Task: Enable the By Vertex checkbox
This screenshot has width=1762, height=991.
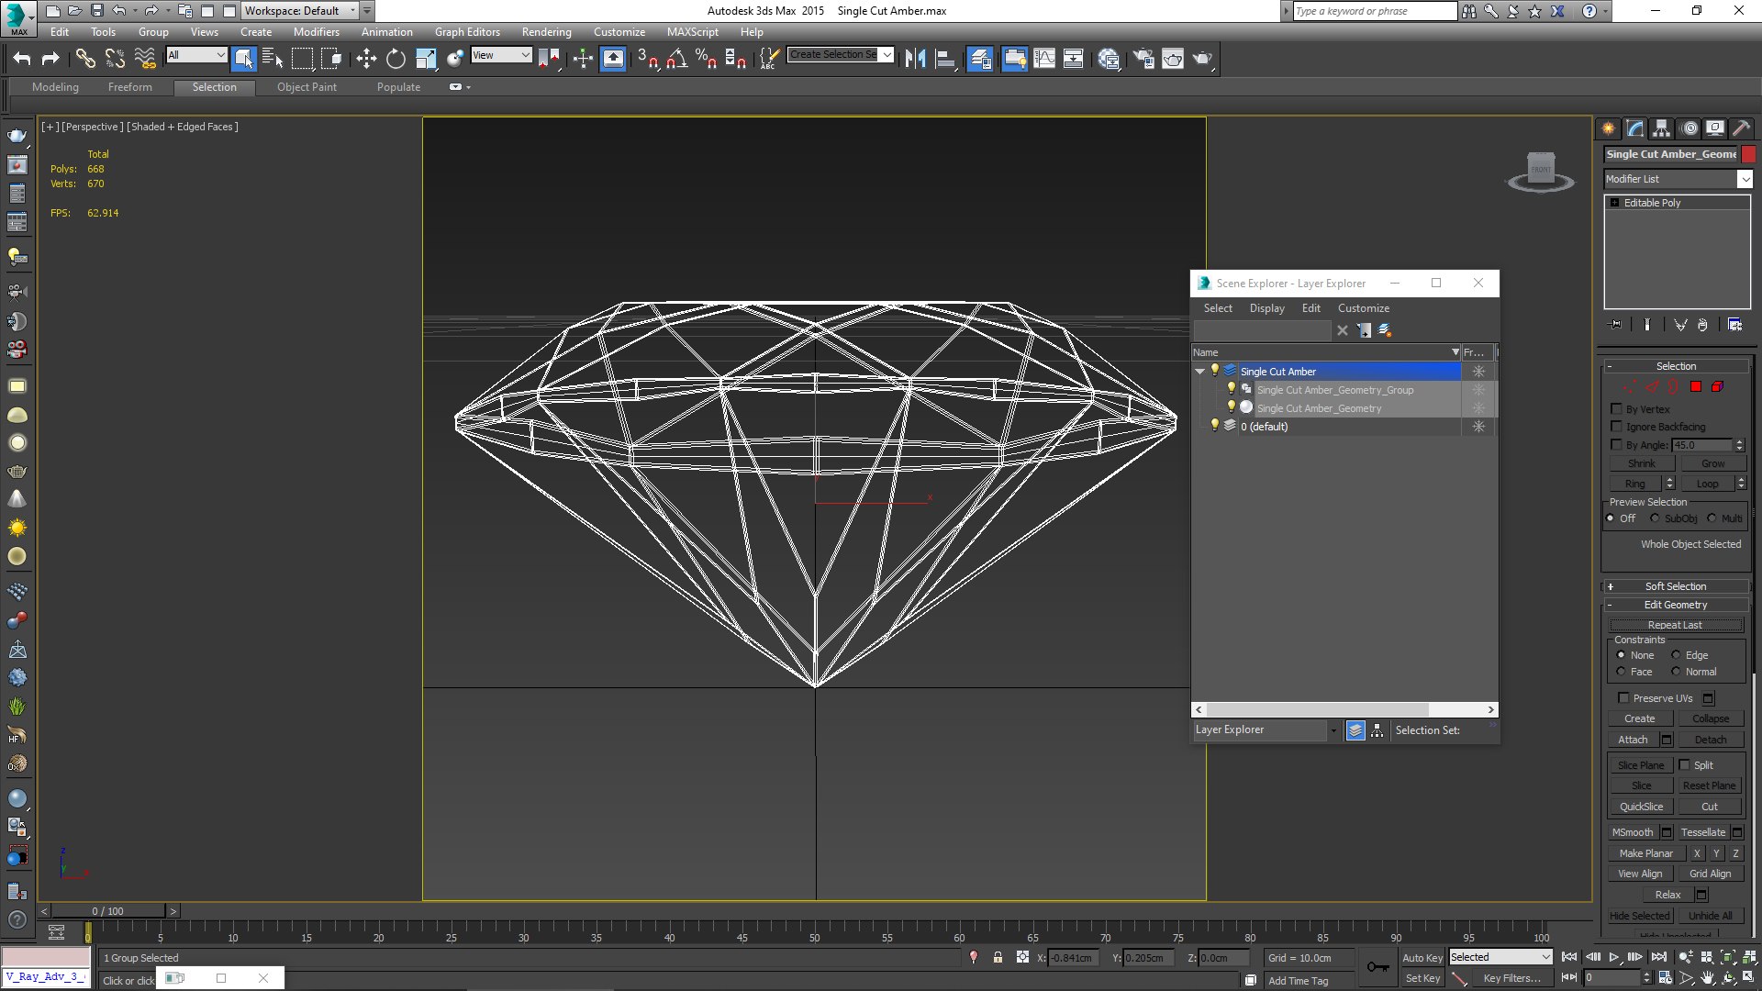Action: click(1617, 409)
